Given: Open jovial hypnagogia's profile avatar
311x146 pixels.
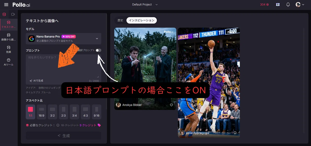Looking at the screenshot, I should click(x=182, y=133).
